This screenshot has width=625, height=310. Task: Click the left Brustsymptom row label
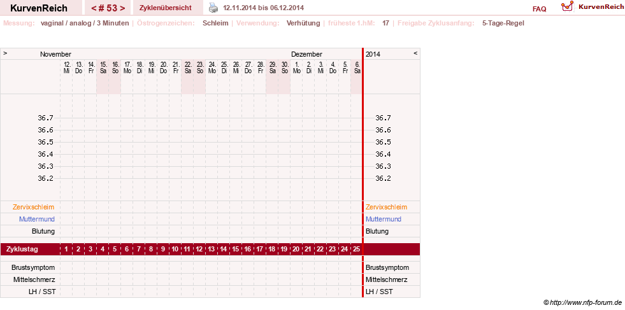pos(33,268)
